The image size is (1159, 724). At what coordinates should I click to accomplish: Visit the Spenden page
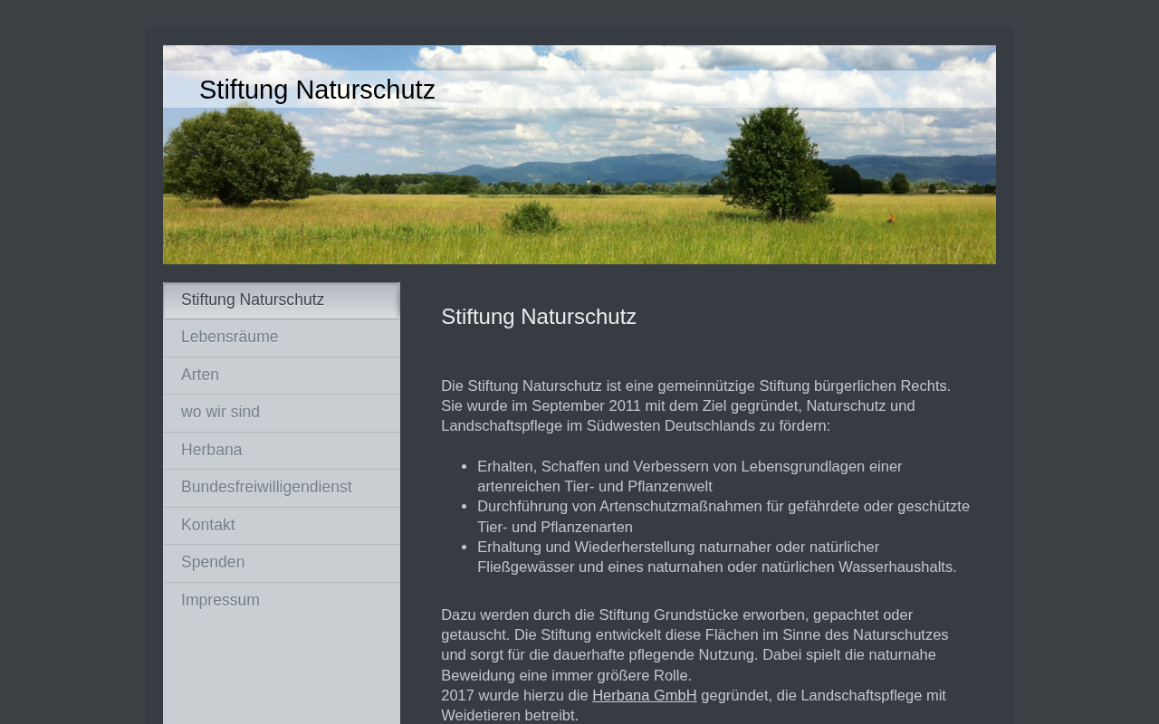pyautogui.click(x=282, y=563)
